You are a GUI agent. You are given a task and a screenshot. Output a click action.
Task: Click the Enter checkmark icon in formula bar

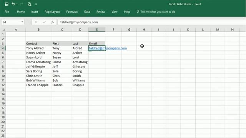click(44, 22)
